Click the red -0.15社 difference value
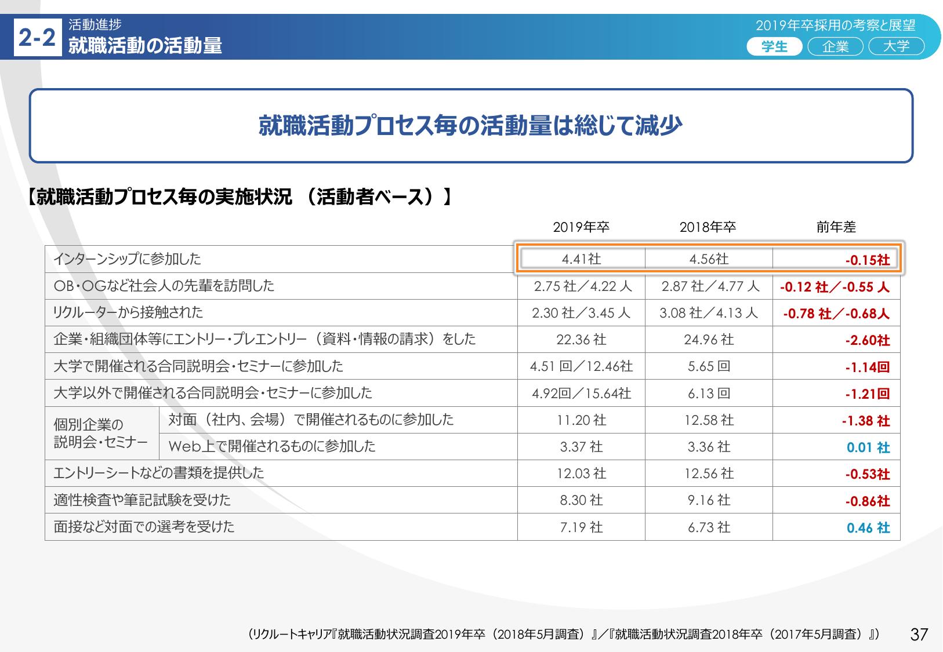 coord(867,260)
